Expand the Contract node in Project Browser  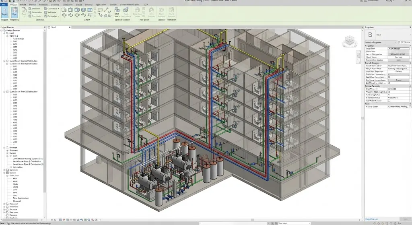click(4, 170)
